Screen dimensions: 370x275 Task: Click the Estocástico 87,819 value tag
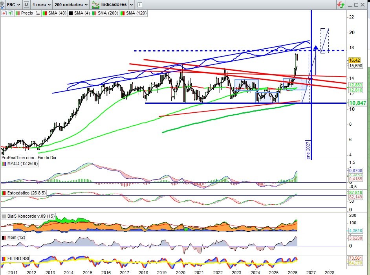click(x=355, y=192)
